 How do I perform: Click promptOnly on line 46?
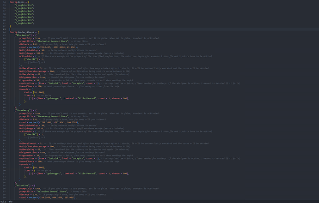pyautogui.click(x=25, y=38)
